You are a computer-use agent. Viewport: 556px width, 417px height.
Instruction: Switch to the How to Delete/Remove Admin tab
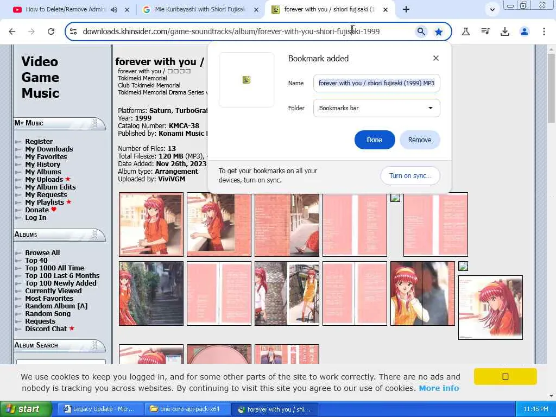pyautogui.click(x=66, y=10)
